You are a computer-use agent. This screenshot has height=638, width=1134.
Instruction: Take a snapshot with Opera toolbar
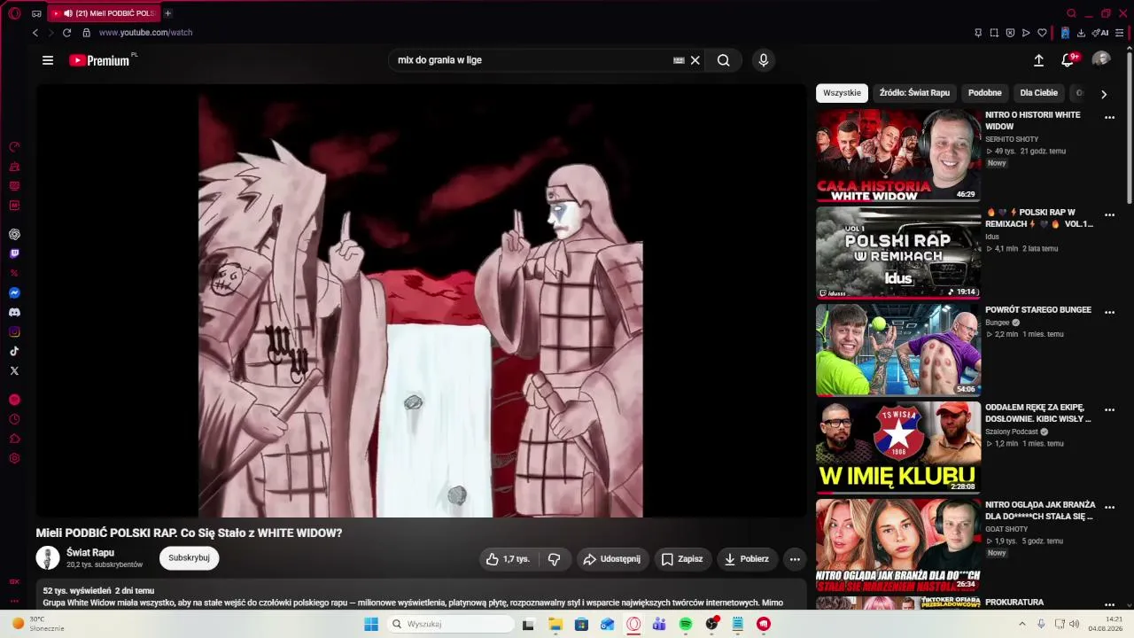[994, 33]
